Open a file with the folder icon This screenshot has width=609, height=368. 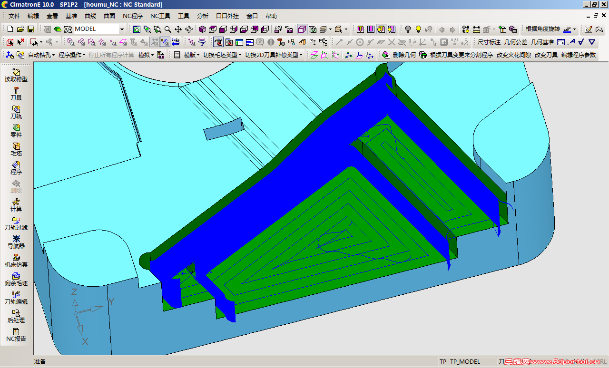point(20,29)
